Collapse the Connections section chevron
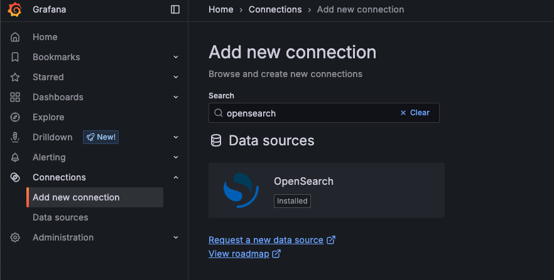Screen dimensions: 554x280 tap(176, 177)
